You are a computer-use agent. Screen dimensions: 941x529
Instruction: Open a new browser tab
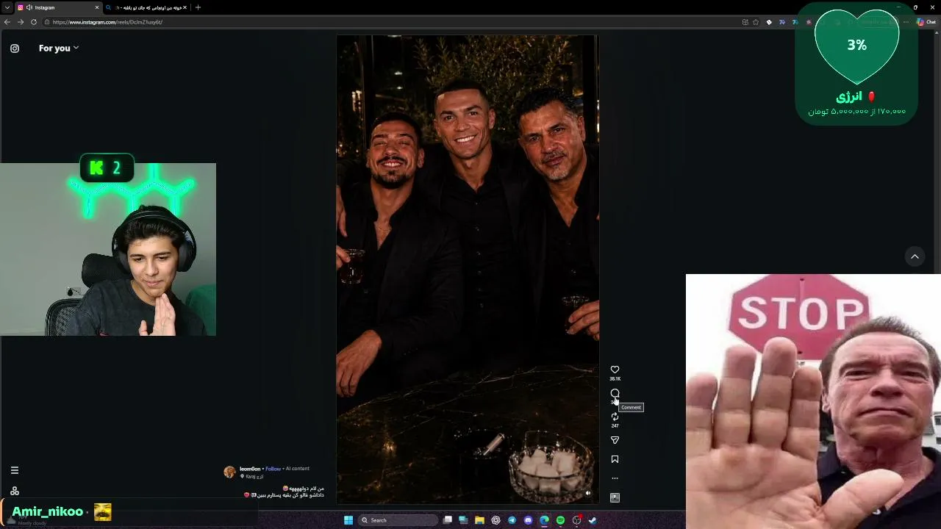point(198,7)
